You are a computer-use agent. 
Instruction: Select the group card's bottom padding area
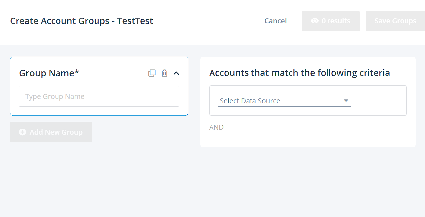(99, 111)
